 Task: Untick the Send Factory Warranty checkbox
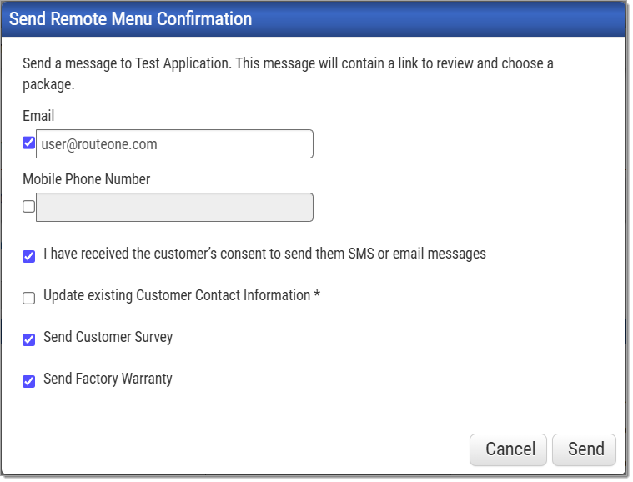pos(28,381)
